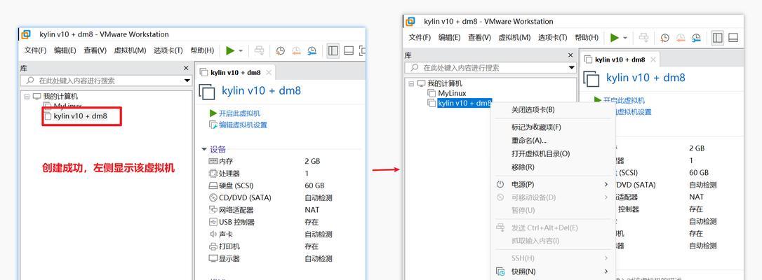Click the search magnifier icon in left window library
The height and width of the screenshot is (280, 762).
[x=29, y=80]
